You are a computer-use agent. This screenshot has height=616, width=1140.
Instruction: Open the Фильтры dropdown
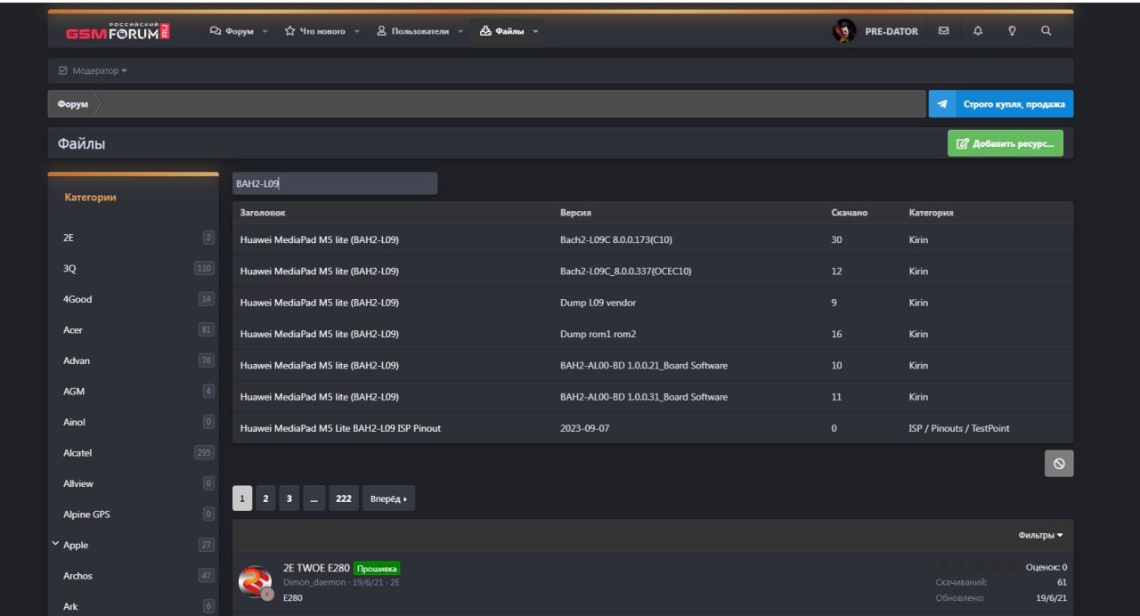(x=1040, y=535)
